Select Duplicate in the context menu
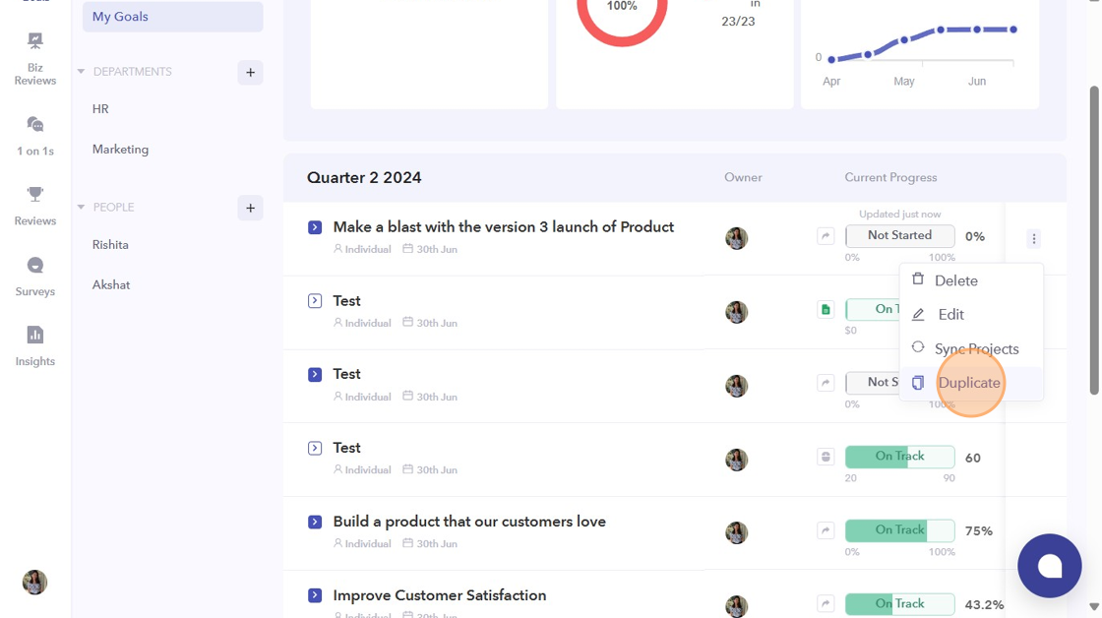Image resolution: width=1102 pixels, height=618 pixels. click(x=971, y=383)
